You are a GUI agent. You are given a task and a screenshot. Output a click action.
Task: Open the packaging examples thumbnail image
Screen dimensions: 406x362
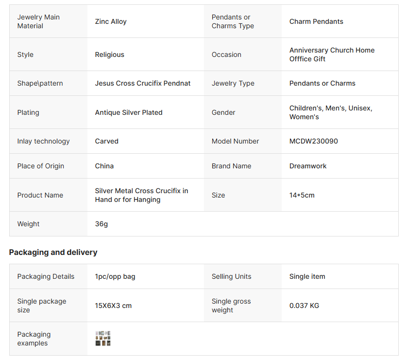(x=103, y=339)
